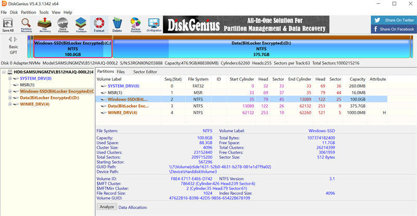Select SYSTEM_DRV(0) in the disk tree

click(35, 79)
